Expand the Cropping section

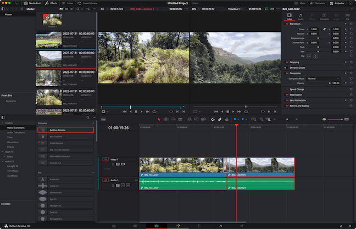coord(294,62)
